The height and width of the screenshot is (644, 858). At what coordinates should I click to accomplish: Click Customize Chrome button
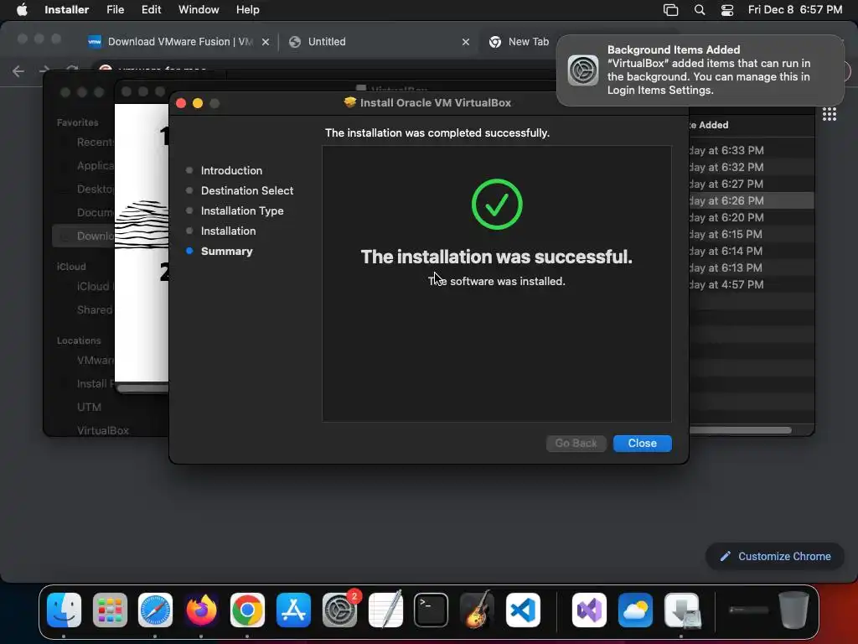click(775, 557)
